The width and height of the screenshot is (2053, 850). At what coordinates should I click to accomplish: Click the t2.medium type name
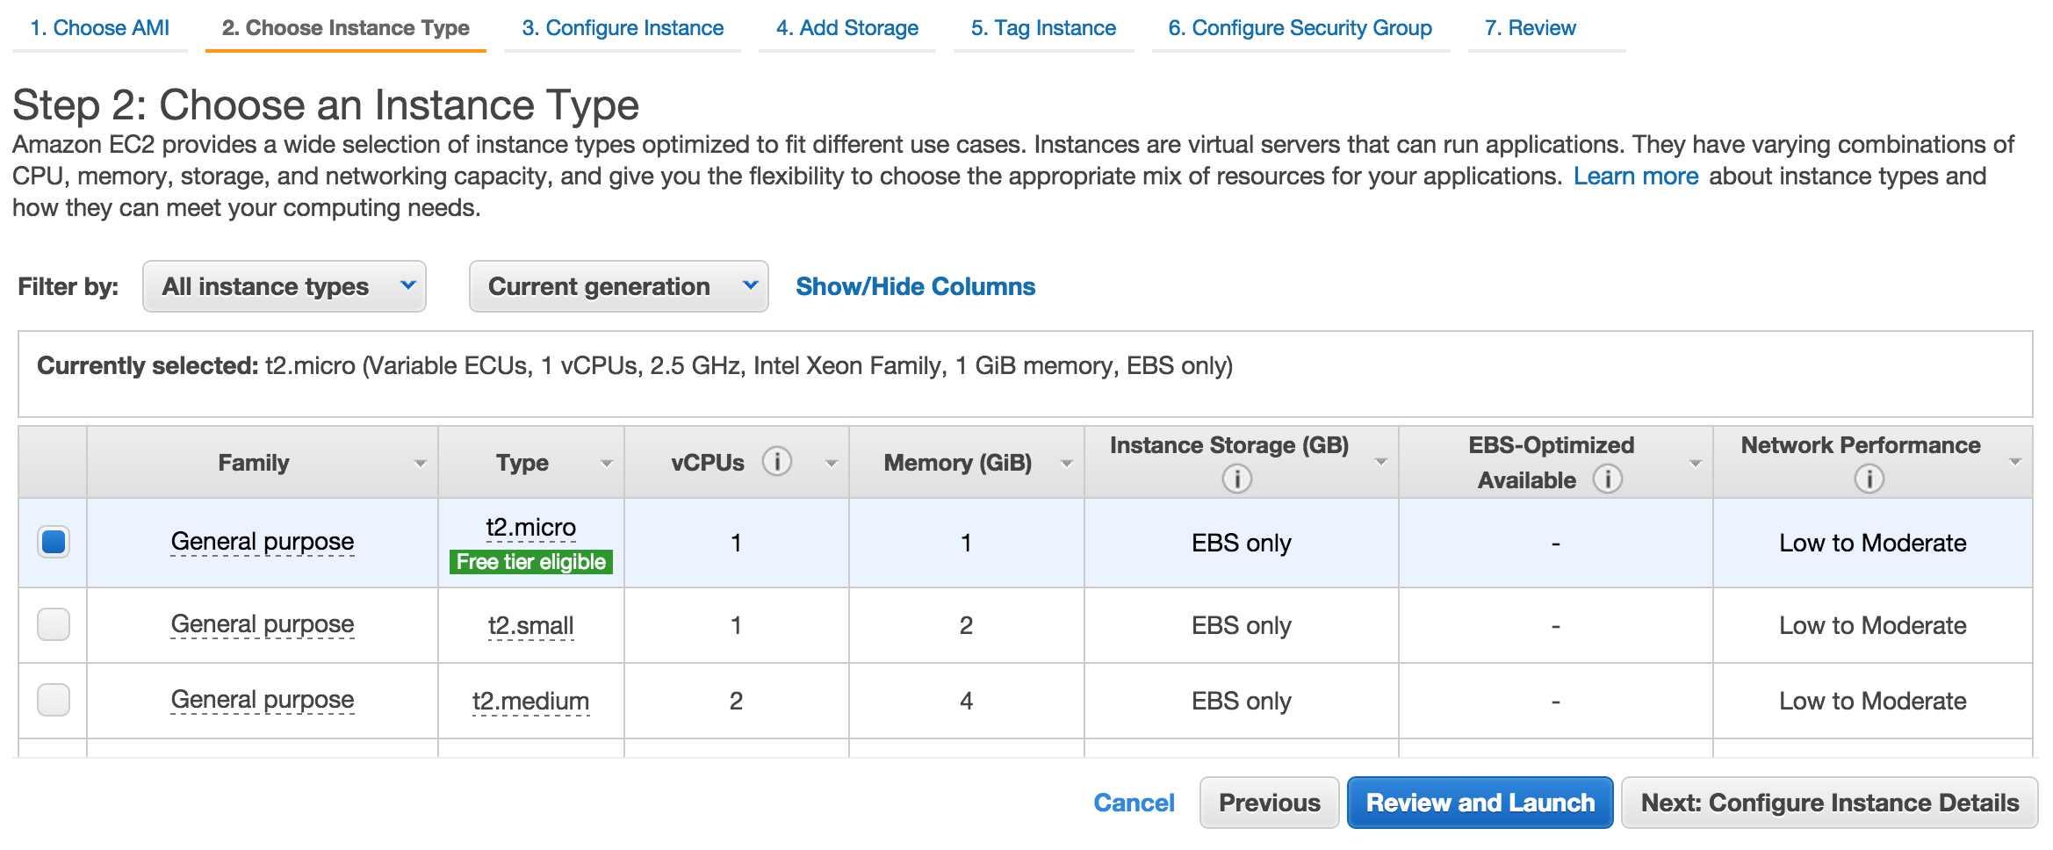click(530, 701)
